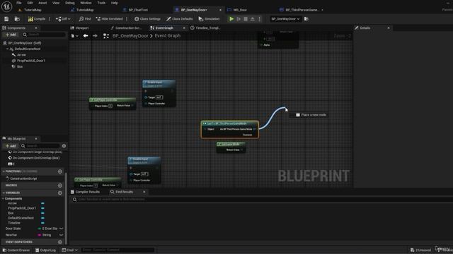Image resolution: width=453 pixels, height=254 pixels.
Task: Open the Debug menu
Action: [69, 3]
